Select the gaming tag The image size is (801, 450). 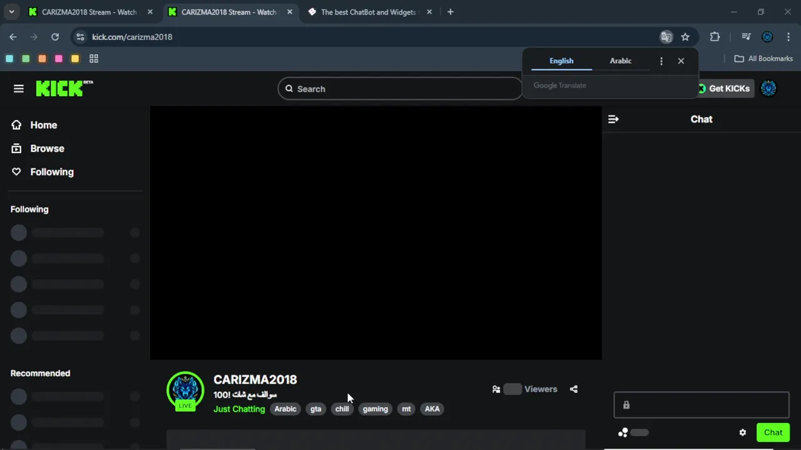coord(375,409)
